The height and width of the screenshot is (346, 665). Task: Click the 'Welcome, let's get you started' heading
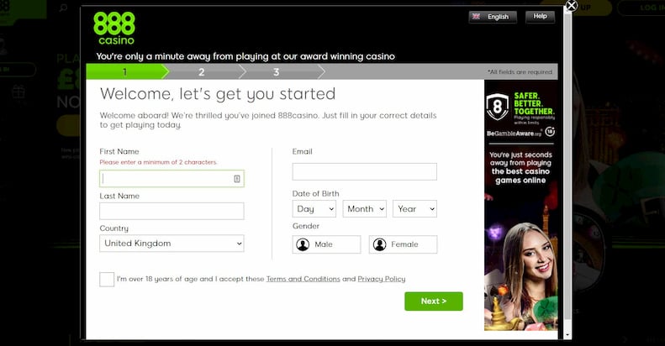click(218, 94)
